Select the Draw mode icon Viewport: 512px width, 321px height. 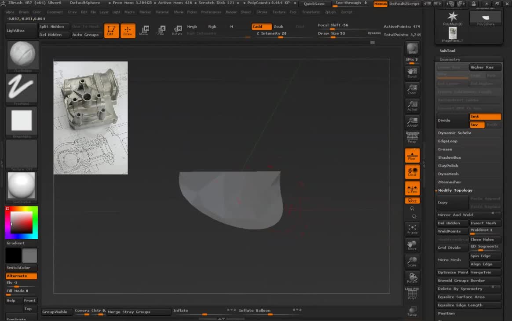pos(128,31)
